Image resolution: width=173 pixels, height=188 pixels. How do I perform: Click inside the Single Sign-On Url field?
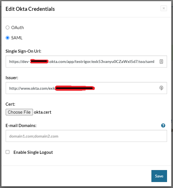(x=82, y=62)
